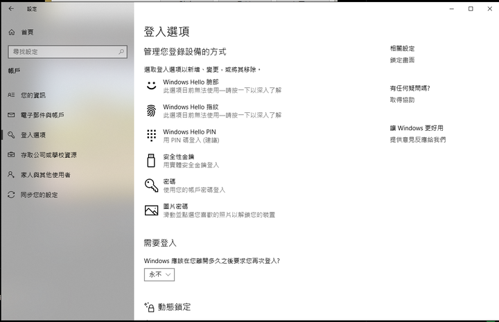This screenshot has height=322, width=499.
Task: Focus the 尋找設定 search field
Action: point(67,51)
